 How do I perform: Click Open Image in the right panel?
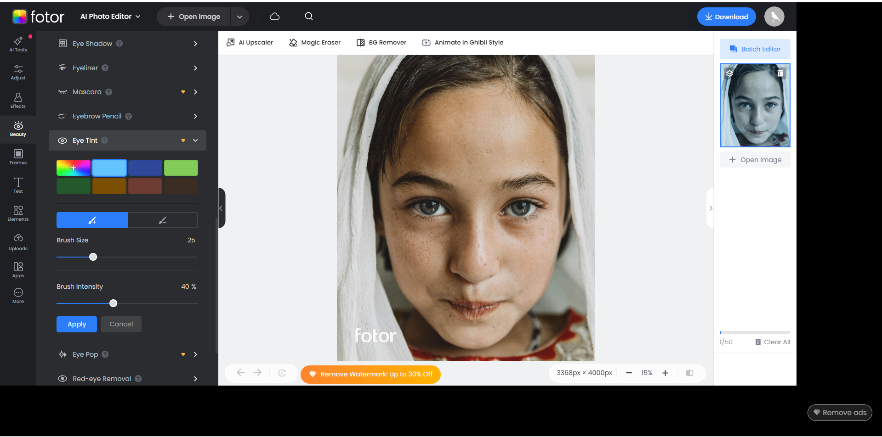tap(755, 160)
